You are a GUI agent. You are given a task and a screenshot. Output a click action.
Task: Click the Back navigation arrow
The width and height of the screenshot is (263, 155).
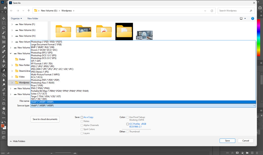(x=11, y=11)
